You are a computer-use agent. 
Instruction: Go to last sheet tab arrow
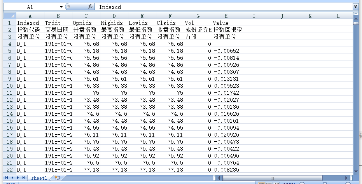coord(24,178)
